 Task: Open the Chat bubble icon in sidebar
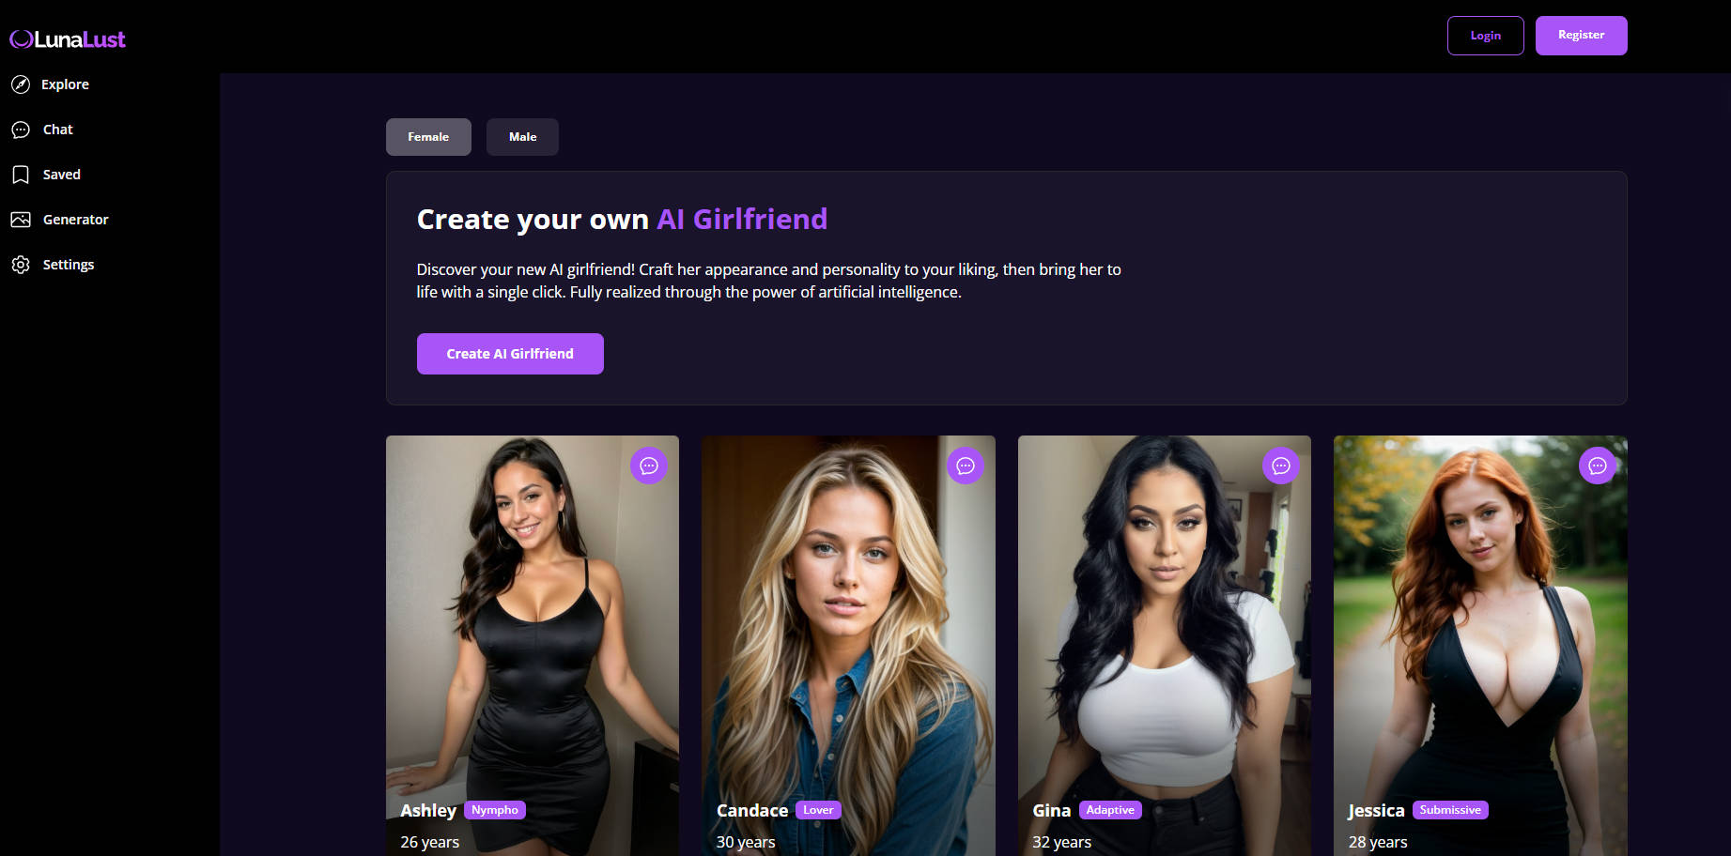pyautogui.click(x=21, y=130)
